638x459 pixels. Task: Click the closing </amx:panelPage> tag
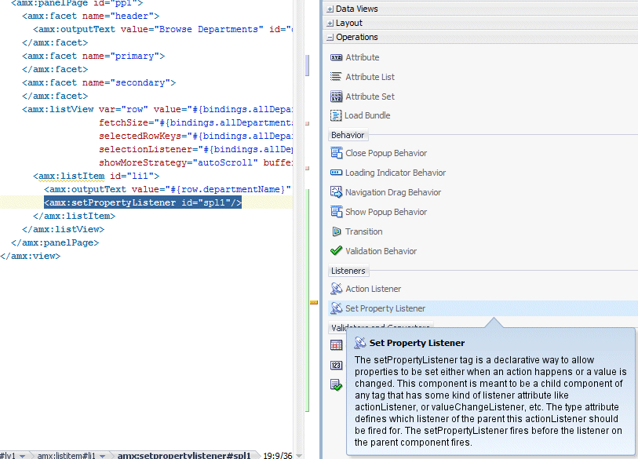coord(55,242)
